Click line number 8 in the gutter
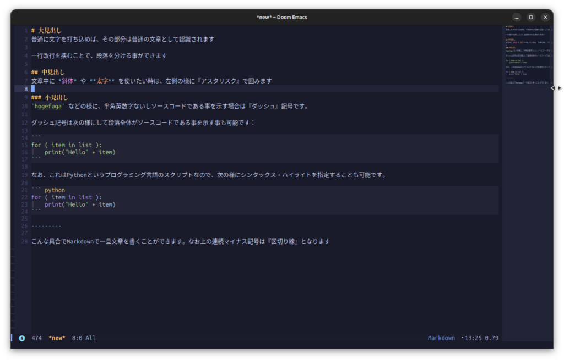The height and width of the screenshot is (361, 564). [26, 89]
